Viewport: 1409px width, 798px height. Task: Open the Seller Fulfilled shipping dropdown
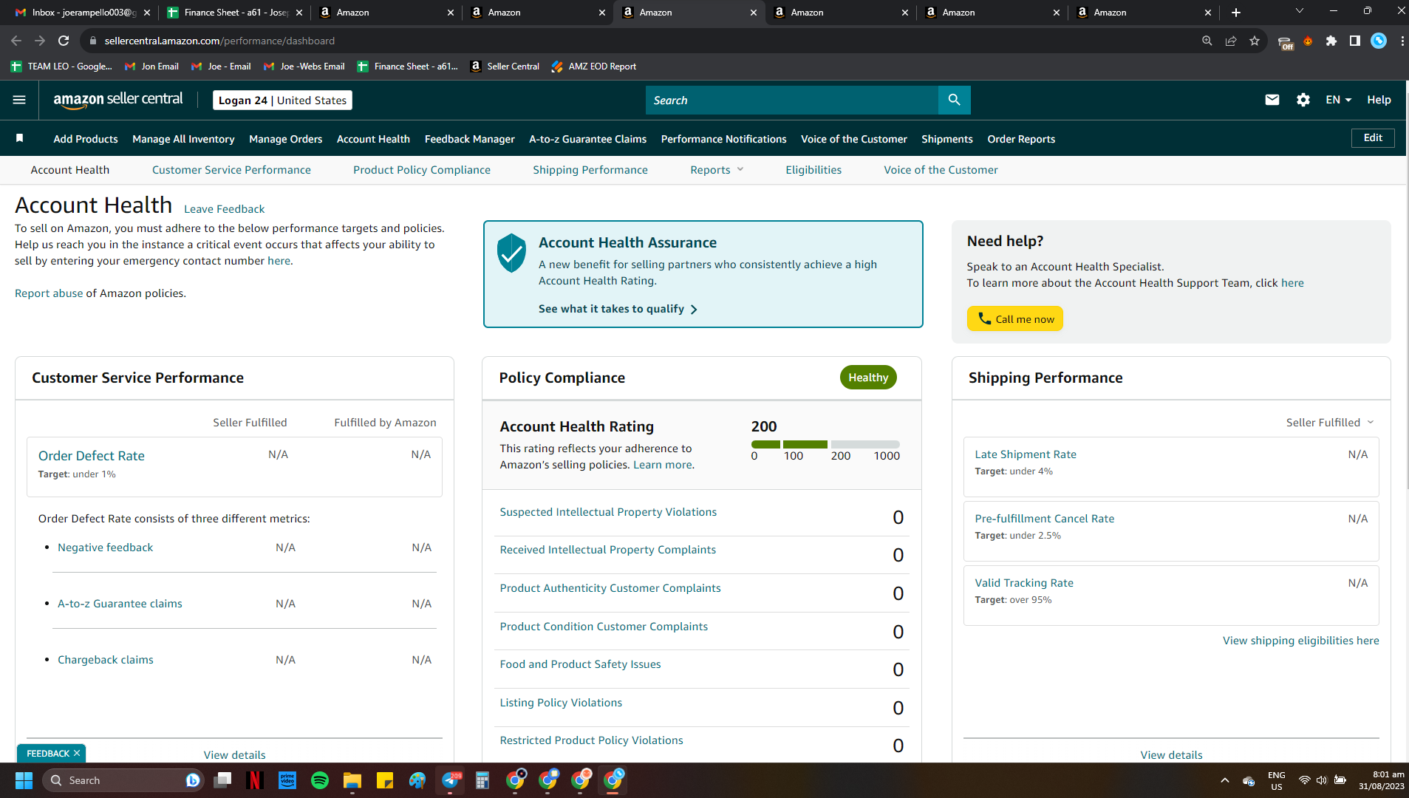coord(1330,423)
